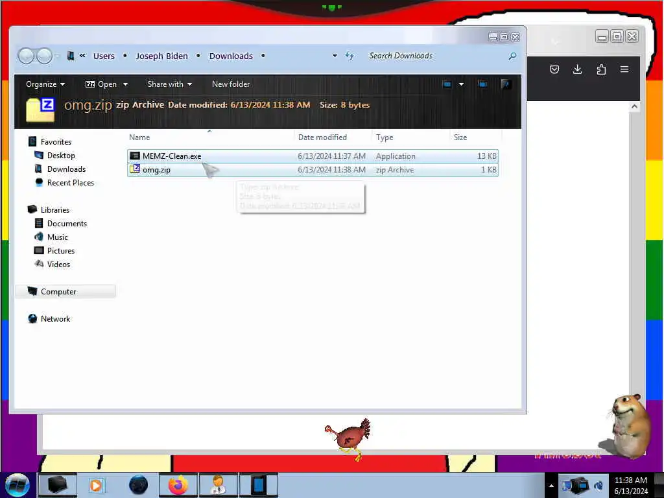
Task: Toggle the preview pane icon
Action: click(x=482, y=84)
